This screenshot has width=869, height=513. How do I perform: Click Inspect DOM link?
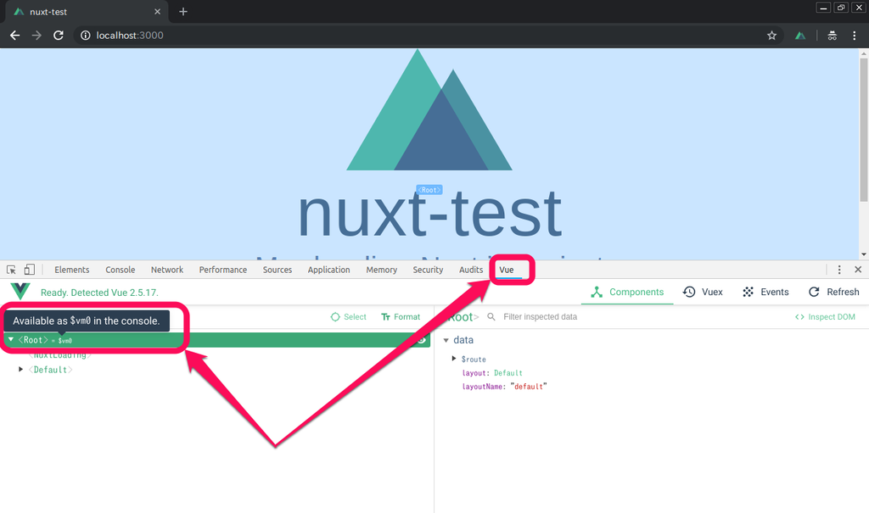(x=825, y=317)
